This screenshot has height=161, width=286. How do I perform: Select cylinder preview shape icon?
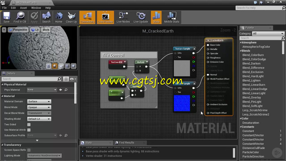(x=48, y=66)
